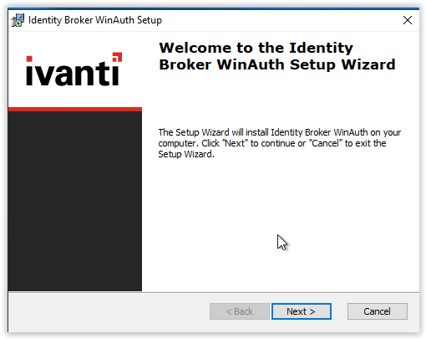Viewport: 426px width, 339px height.
Task: Click the word "Wizard" in the heading
Action: (368, 64)
